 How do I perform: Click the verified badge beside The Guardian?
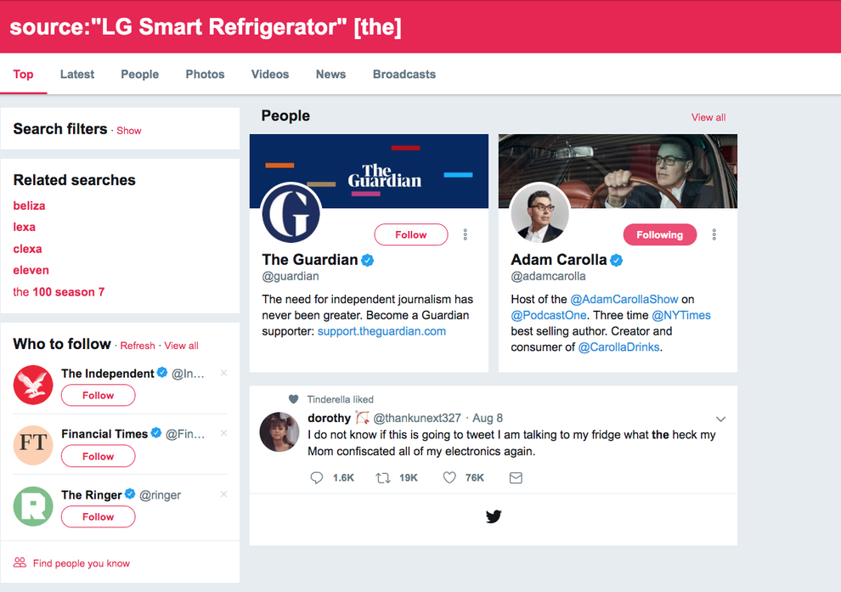[x=368, y=260]
